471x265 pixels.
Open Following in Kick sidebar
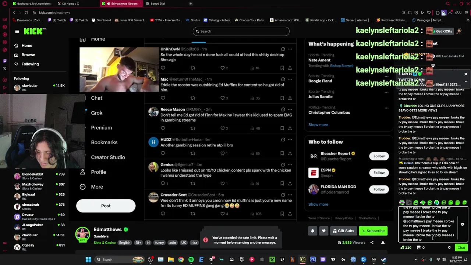pos(30,64)
